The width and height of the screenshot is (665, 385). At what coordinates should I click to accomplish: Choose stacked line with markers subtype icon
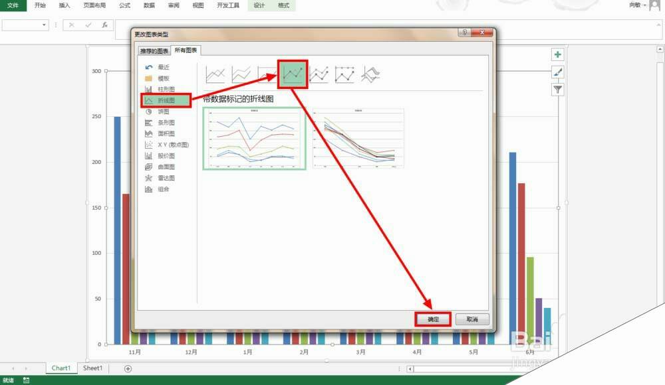pyautogui.click(x=319, y=74)
